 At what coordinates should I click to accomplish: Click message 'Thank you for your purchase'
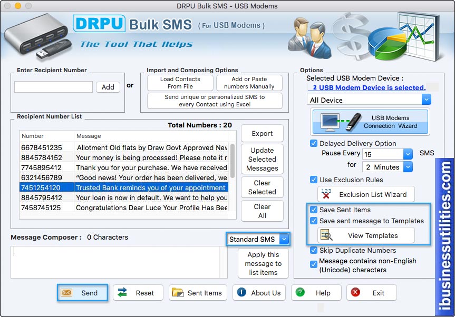point(151,168)
